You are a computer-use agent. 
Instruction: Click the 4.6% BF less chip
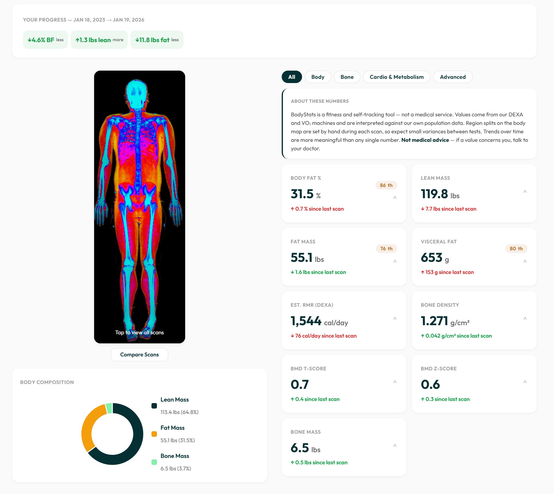coord(46,40)
